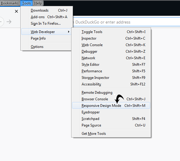
Task: Select Storage Inspector item
Action: 111,78
